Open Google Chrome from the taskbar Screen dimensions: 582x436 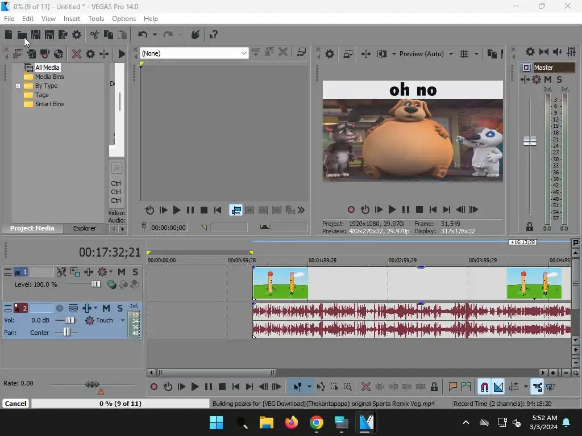[x=316, y=422]
